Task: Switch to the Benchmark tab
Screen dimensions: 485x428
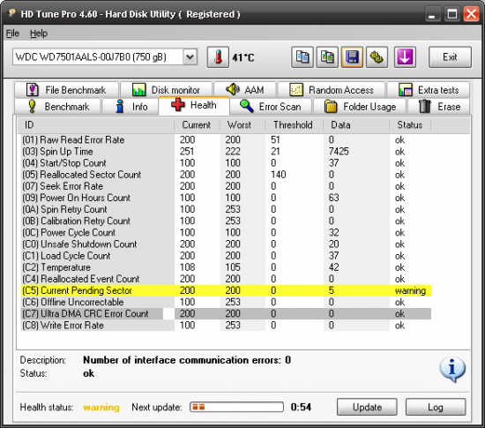Action: (x=58, y=107)
